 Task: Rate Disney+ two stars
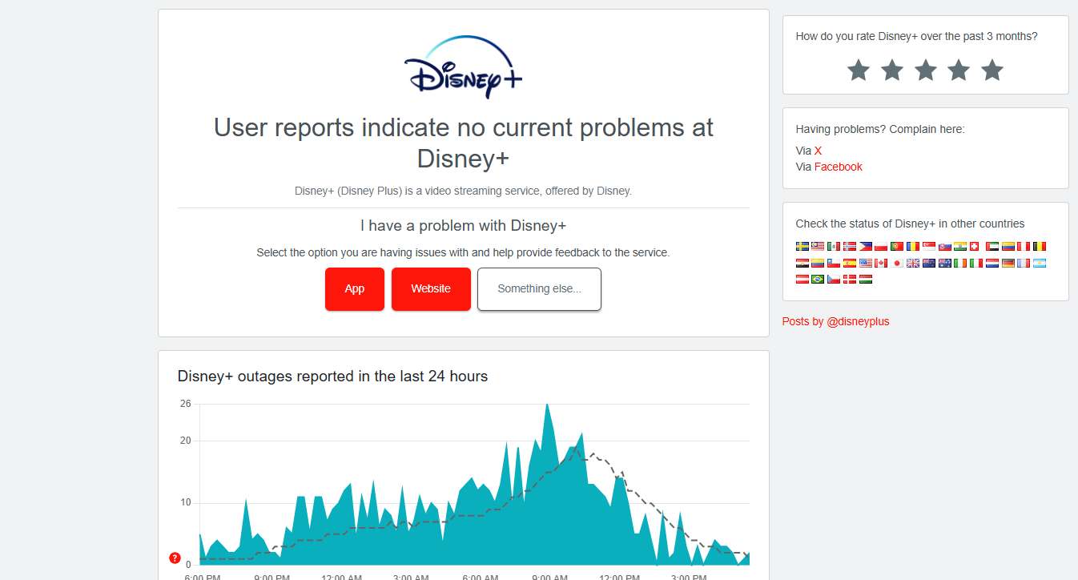(892, 70)
